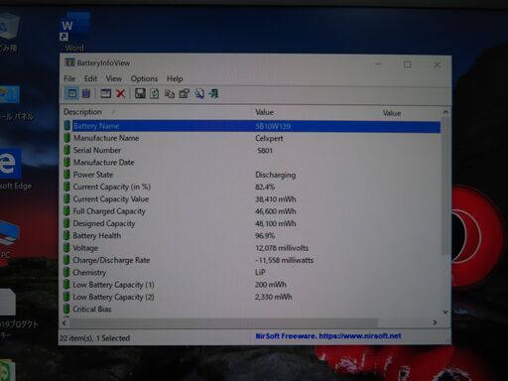This screenshot has height=381, width=508.
Task: Click the Save Selected Items floppy icon
Action: (x=140, y=93)
